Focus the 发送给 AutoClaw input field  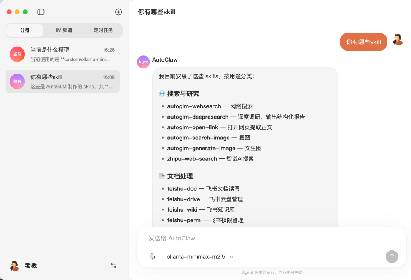[x=272, y=238]
